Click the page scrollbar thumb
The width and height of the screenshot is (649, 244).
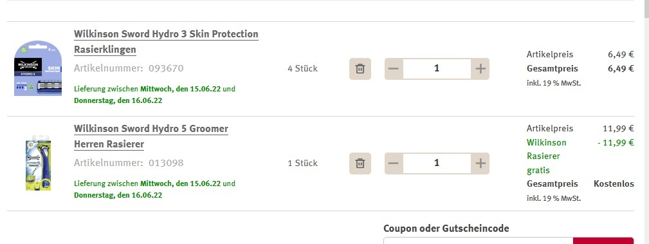[x=646, y=9]
